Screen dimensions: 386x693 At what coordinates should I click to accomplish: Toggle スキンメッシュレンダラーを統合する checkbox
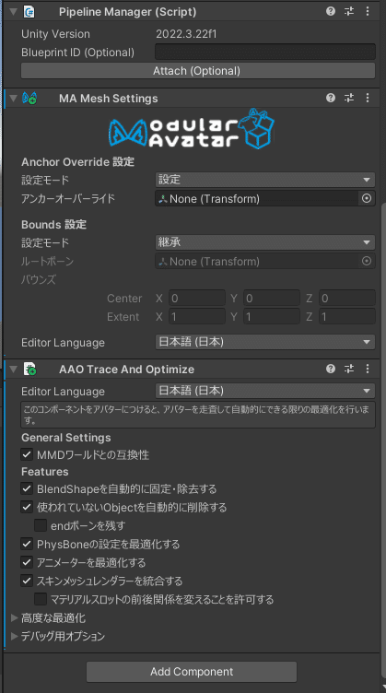point(27,581)
